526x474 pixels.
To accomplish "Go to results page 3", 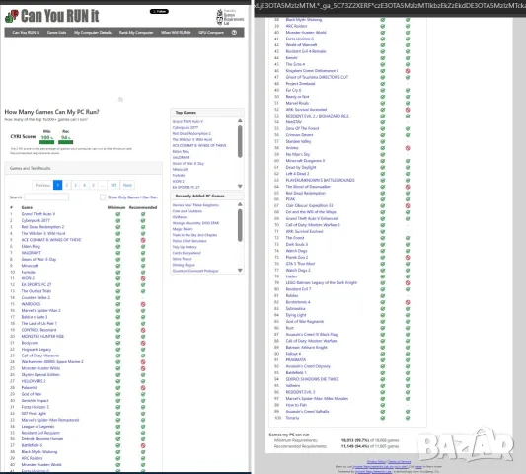I will click(75, 185).
